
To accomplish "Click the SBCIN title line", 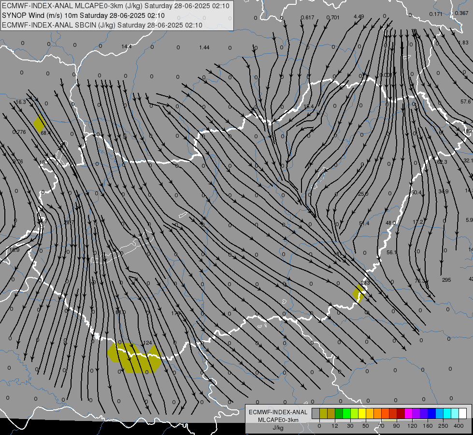I will coord(102,25).
